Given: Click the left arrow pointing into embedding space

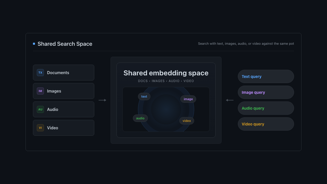Looking at the screenshot, I should (x=102, y=100).
